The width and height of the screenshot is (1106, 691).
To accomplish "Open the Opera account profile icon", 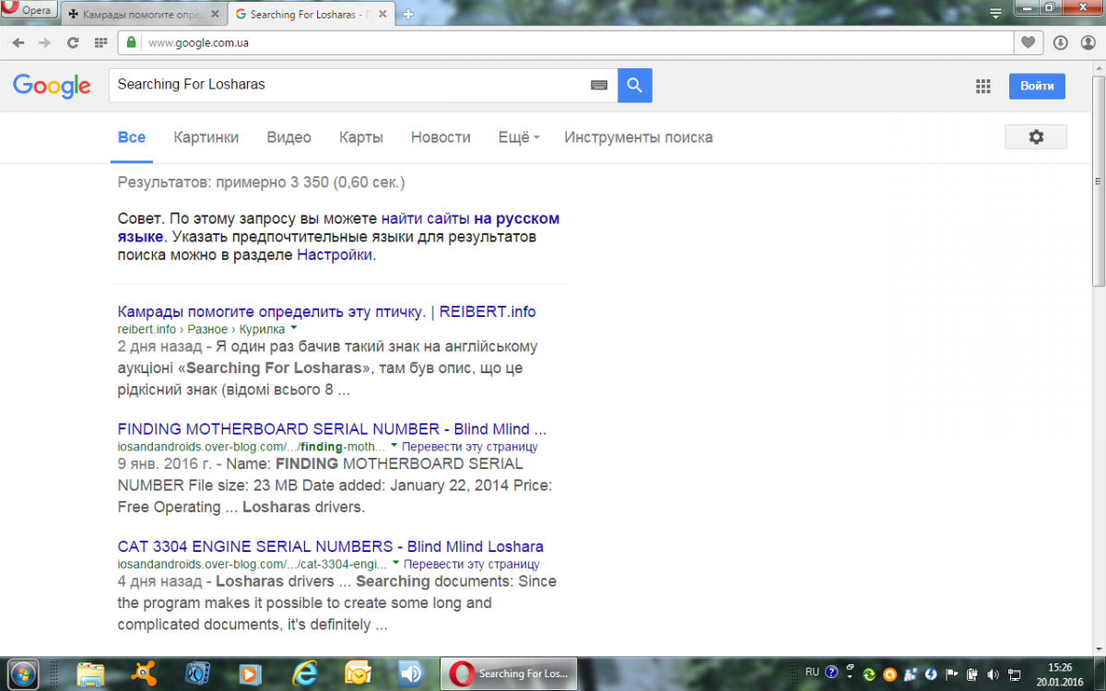I will coord(1087,42).
